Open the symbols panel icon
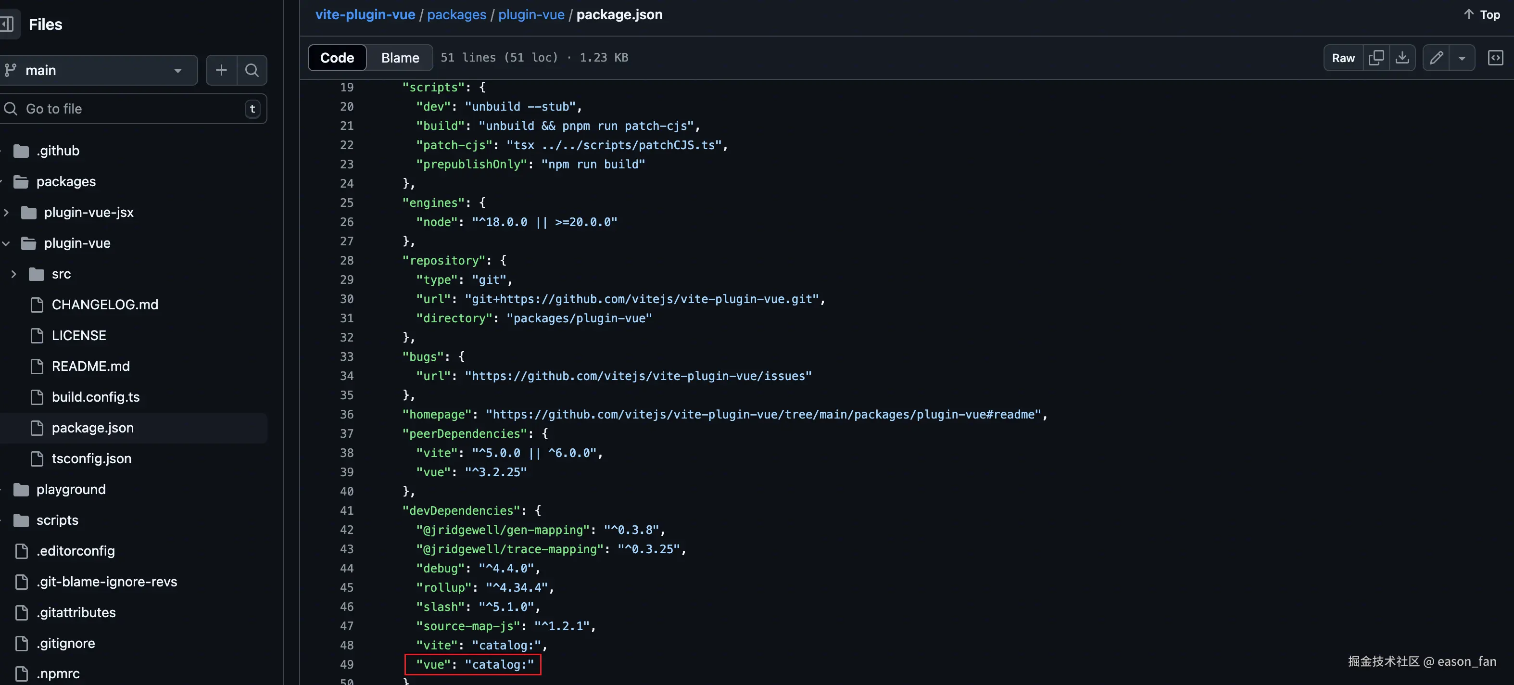This screenshot has height=685, width=1514. tap(1495, 58)
